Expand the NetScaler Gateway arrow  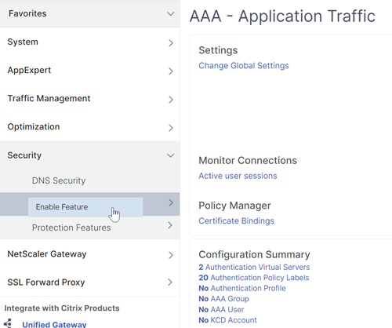171,255
